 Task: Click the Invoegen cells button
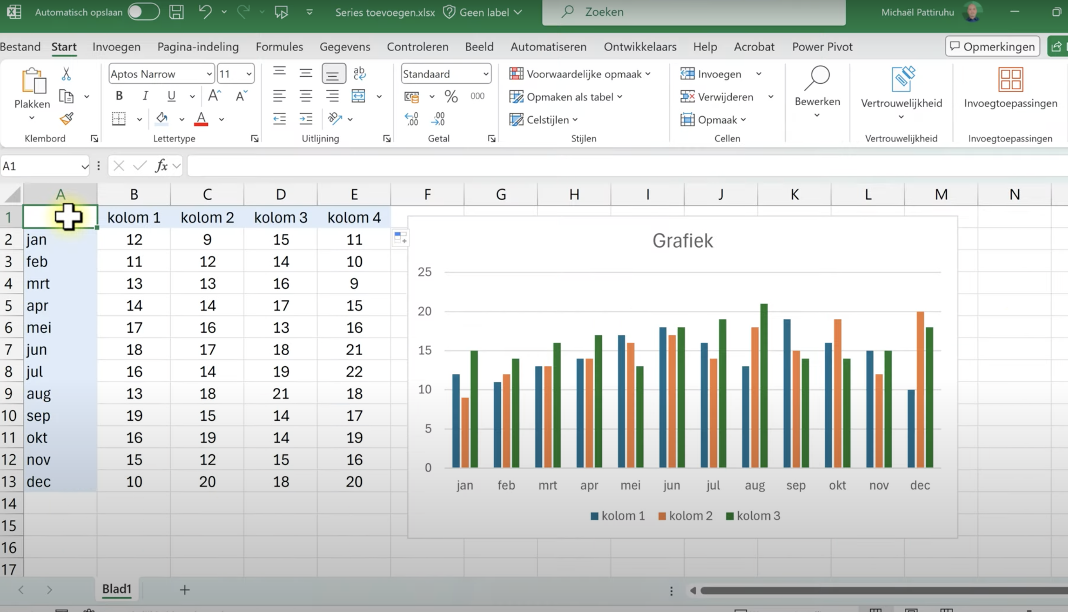point(711,74)
